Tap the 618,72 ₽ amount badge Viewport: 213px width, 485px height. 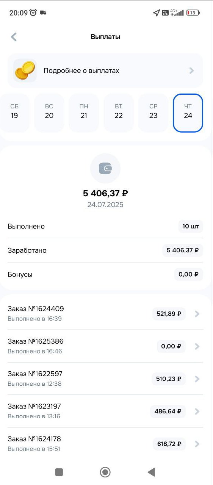[169, 444]
